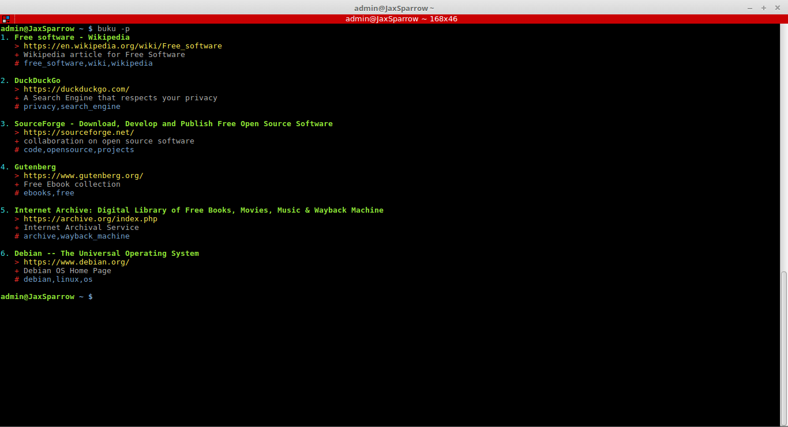Image resolution: width=788 pixels, height=427 pixels.
Task: Click the 'free_software,wiki,wikipedia' tags line
Action: (88, 63)
